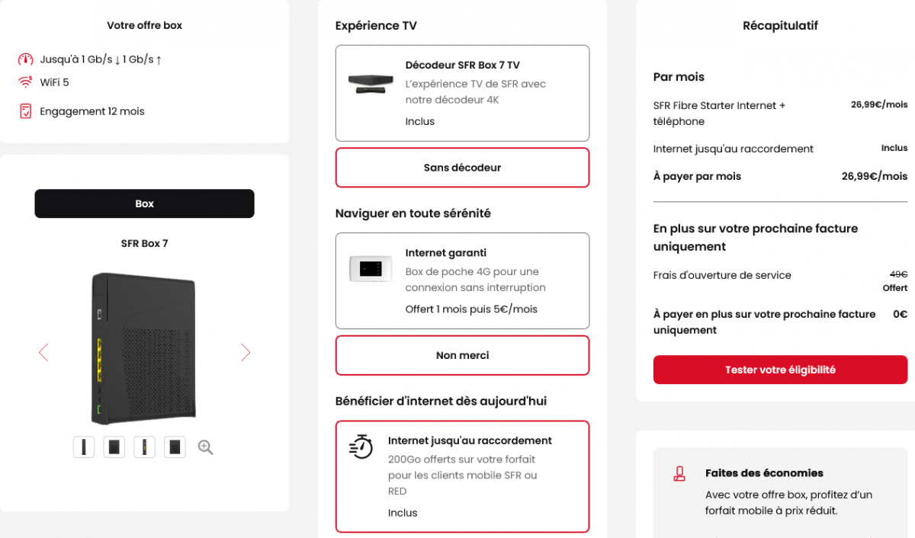Show the next box photo with right arrow
915x538 pixels.
click(x=246, y=352)
